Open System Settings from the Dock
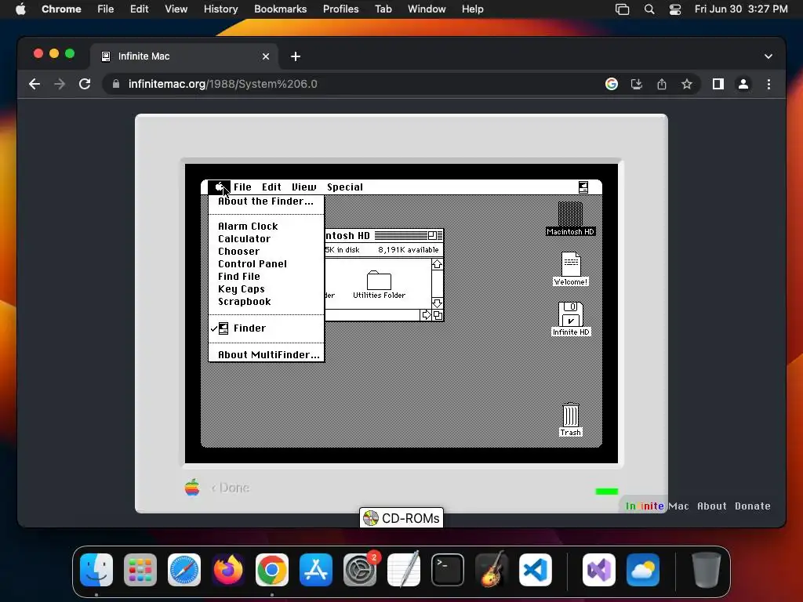The height and width of the screenshot is (602, 803). [360, 570]
